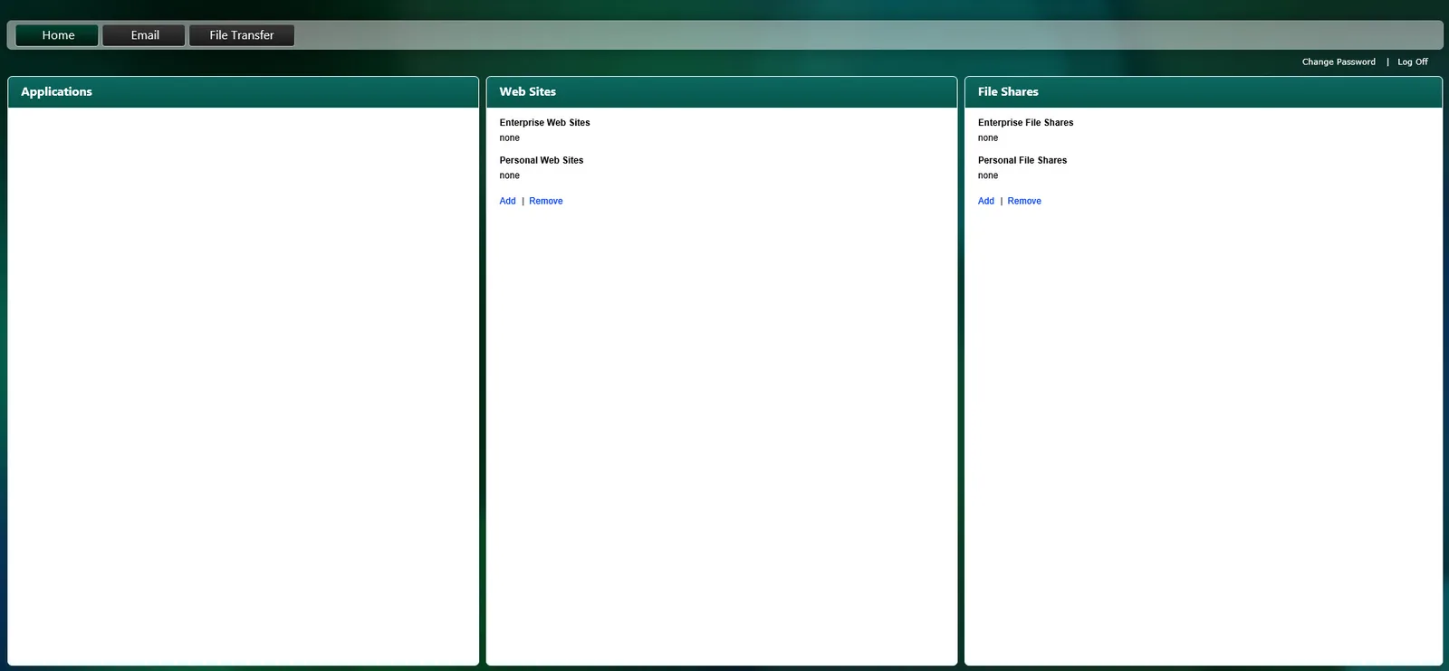The image size is (1449, 671).
Task: Select the Applications panel header
Action: point(243,92)
